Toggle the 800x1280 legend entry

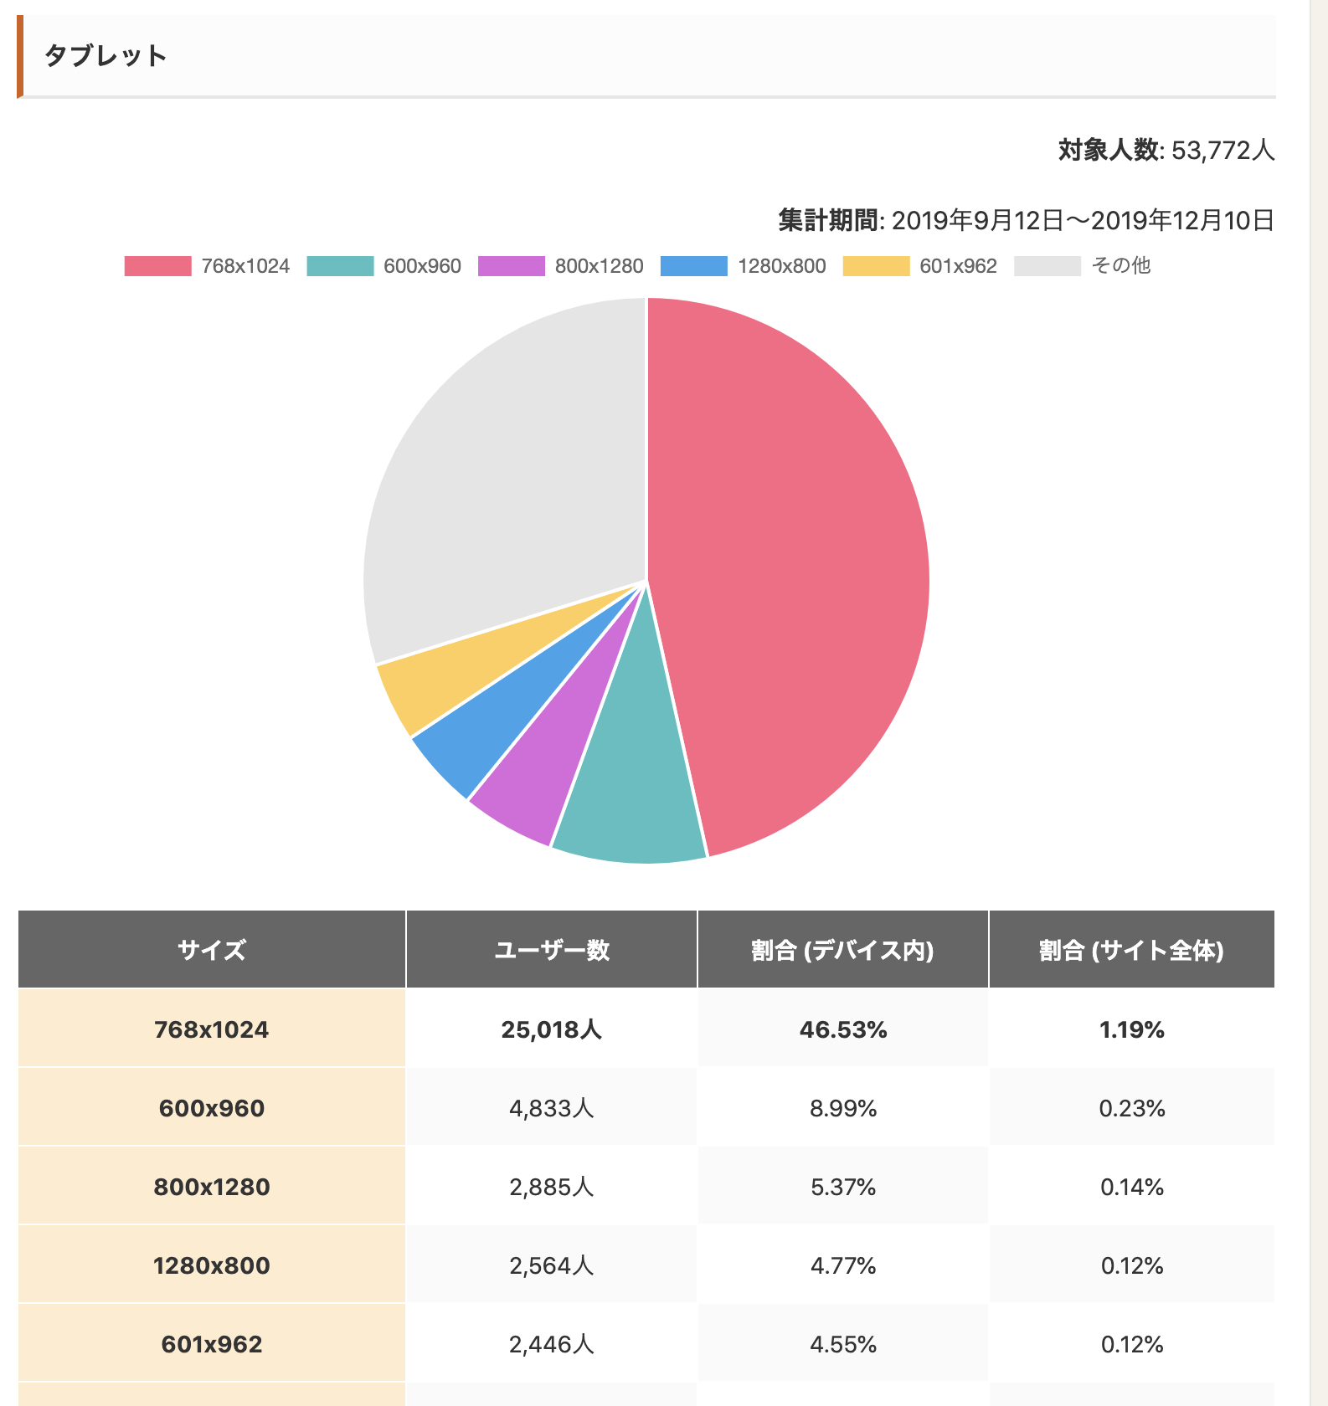click(561, 266)
